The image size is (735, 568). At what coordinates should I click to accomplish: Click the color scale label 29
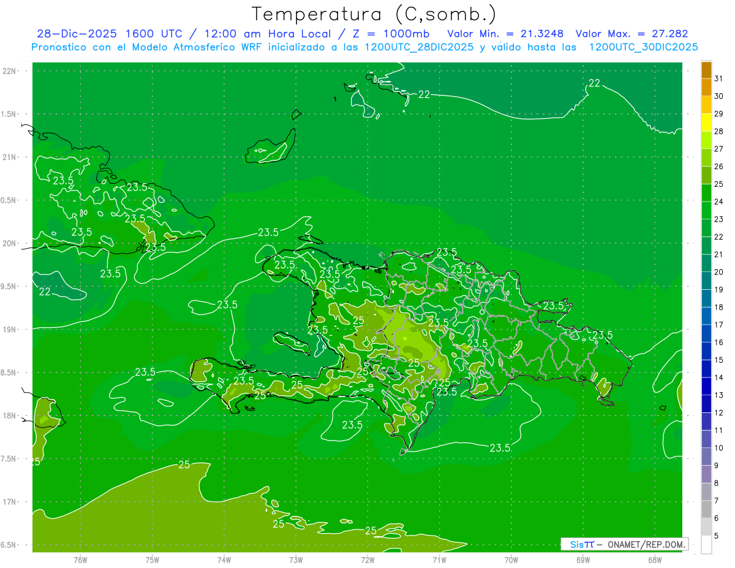(718, 114)
